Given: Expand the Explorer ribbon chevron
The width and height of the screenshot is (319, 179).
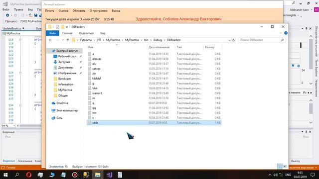Looking at the screenshot, I should pos(281,33).
